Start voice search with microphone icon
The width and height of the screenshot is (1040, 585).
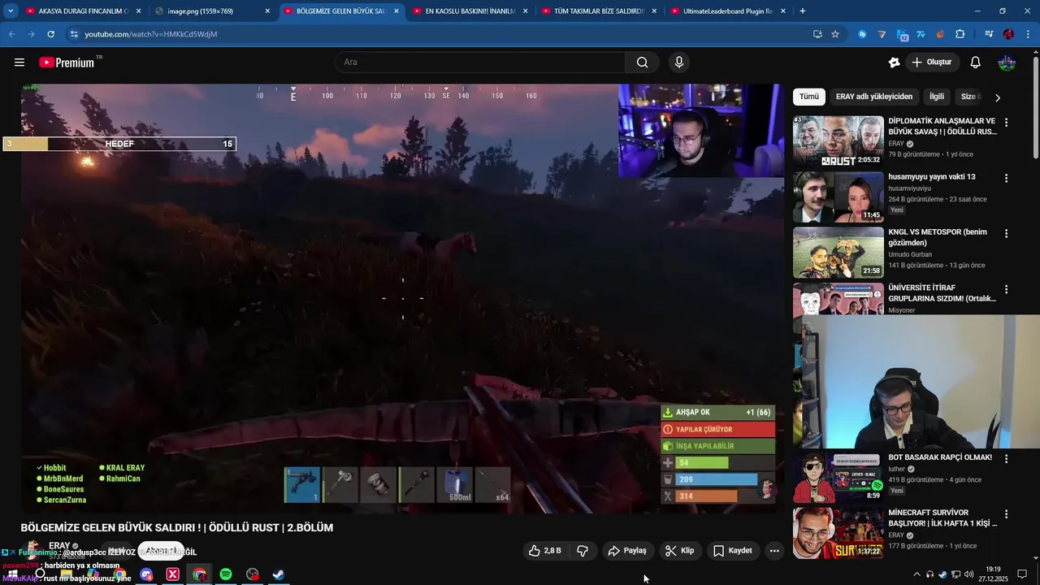coord(679,63)
